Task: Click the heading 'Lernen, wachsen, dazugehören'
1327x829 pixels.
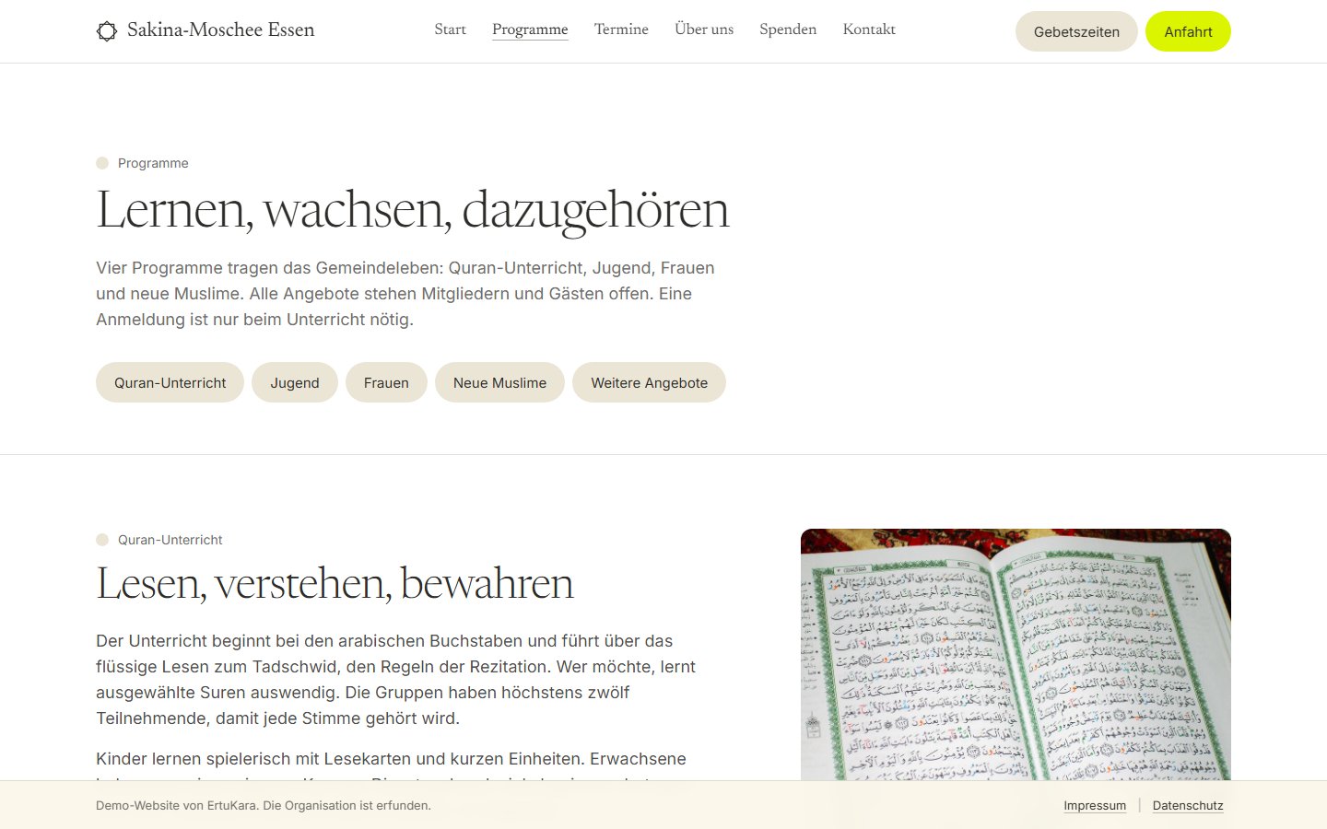Action: 413,210
